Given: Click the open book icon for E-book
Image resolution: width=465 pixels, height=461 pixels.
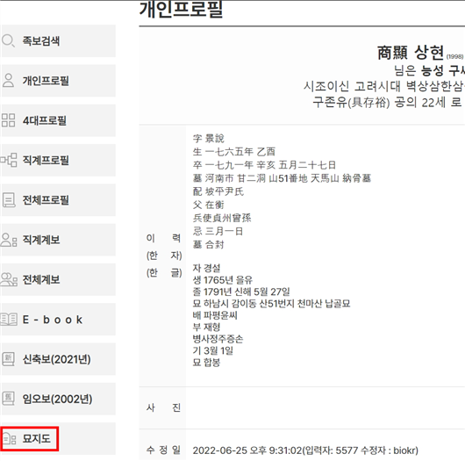Looking at the screenshot, I should (9, 320).
